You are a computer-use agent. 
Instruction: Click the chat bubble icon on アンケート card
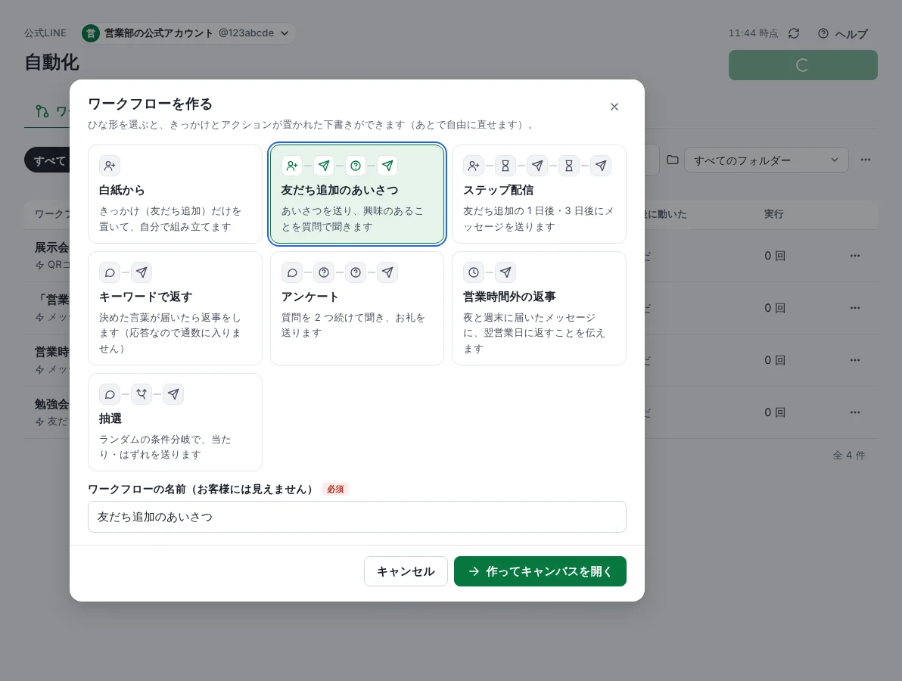point(291,272)
